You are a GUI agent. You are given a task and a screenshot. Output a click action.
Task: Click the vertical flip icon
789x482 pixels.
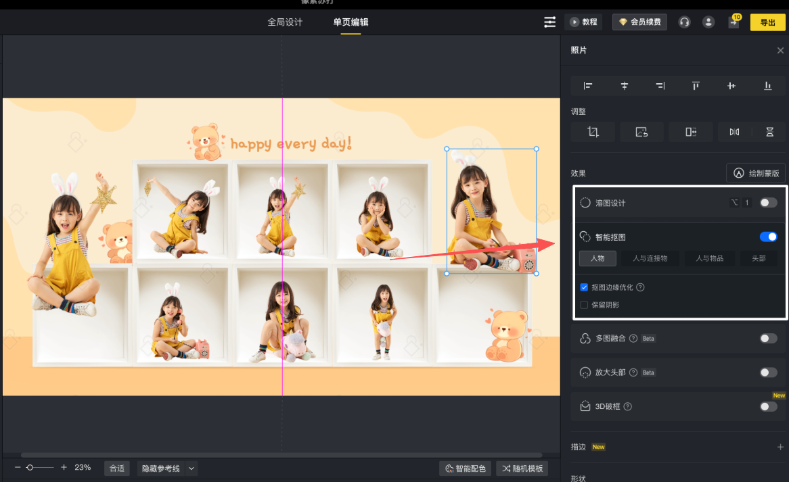(x=769, y=132)
